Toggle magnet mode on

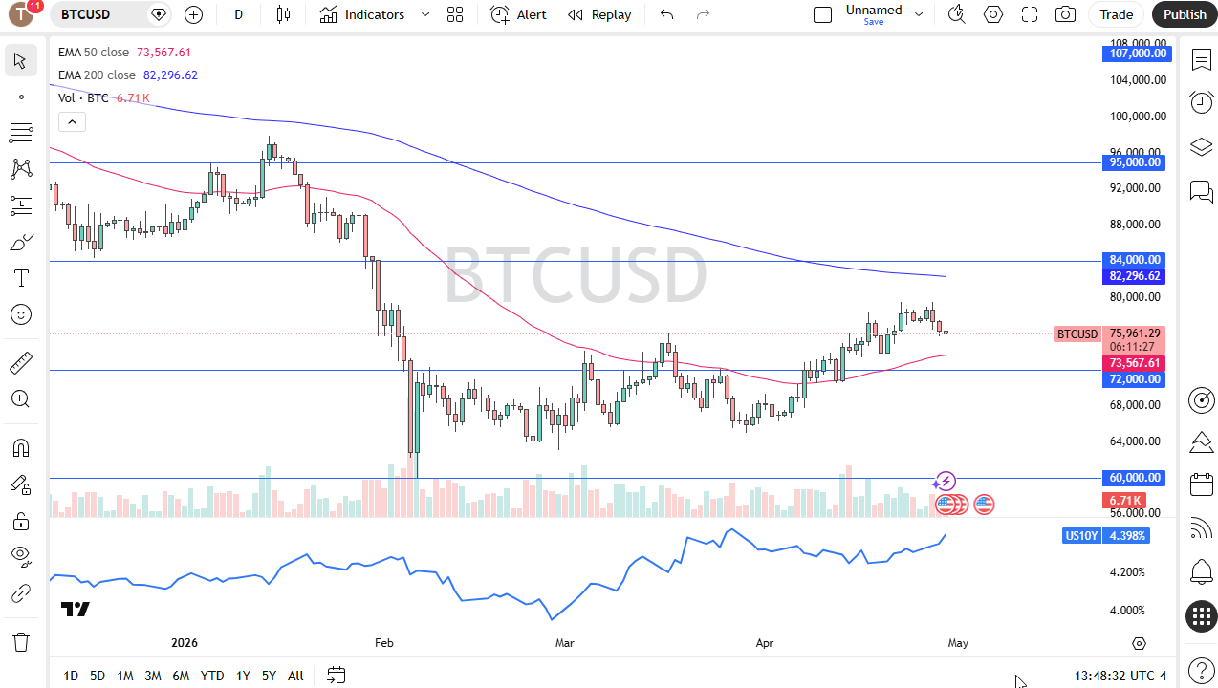pos(21,447)
